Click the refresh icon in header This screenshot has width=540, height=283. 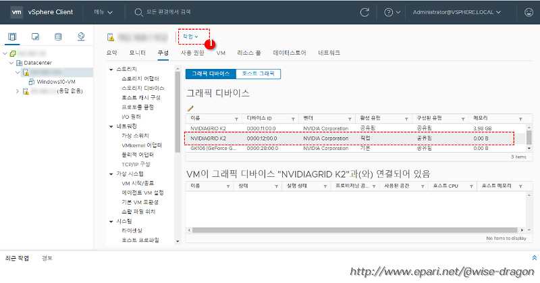pos(364,12)
